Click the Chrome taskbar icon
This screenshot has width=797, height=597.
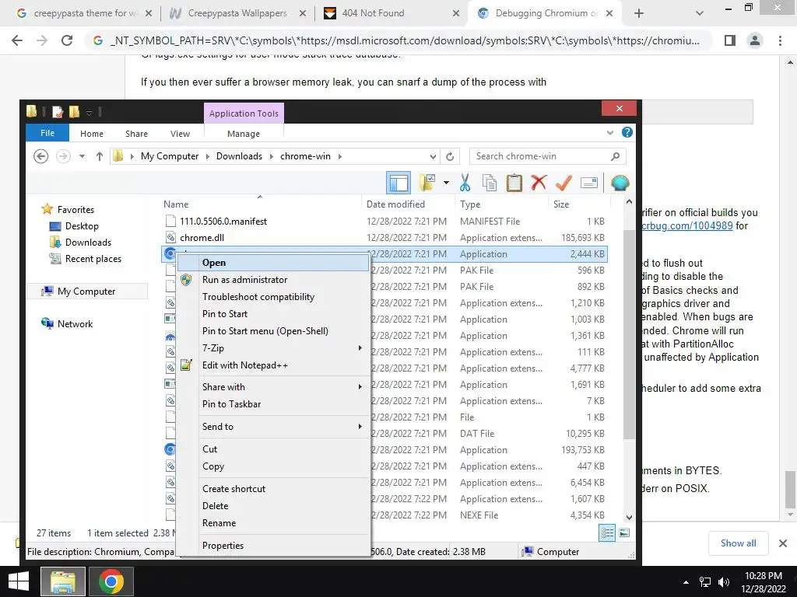pyautogui.click(x=111, y=581)
